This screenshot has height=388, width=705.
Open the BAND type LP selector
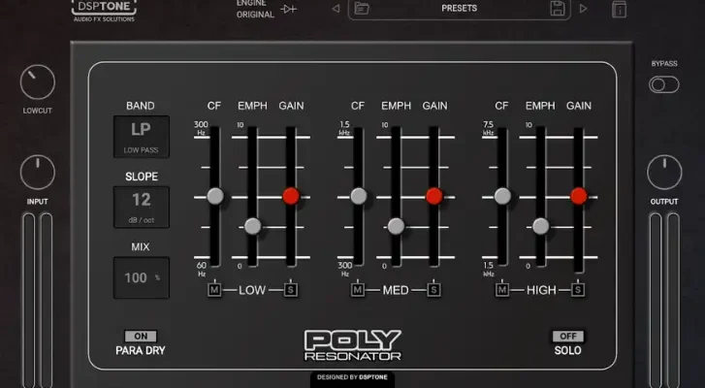pos(142,136)
